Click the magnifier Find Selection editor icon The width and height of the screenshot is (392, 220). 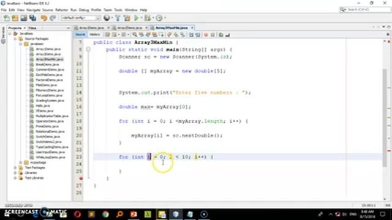click(135, 35)
